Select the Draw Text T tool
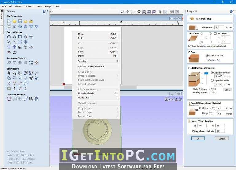236x170 pixels. (9, 47)
